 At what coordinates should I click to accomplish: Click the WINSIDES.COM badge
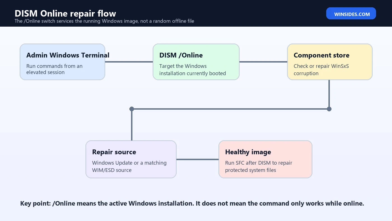coord(351,13)
